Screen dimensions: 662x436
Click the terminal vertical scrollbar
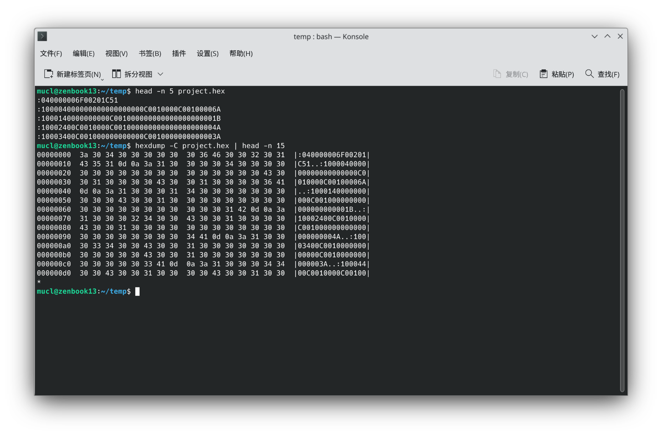click(x=622, y=240)
